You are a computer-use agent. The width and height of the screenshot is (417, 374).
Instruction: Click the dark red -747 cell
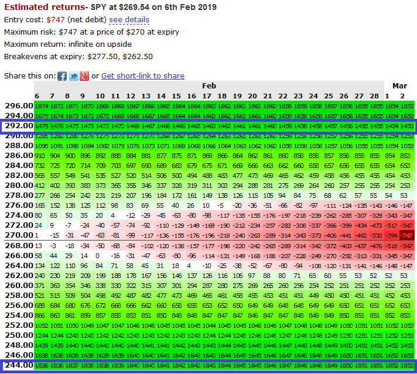point(407,235)
